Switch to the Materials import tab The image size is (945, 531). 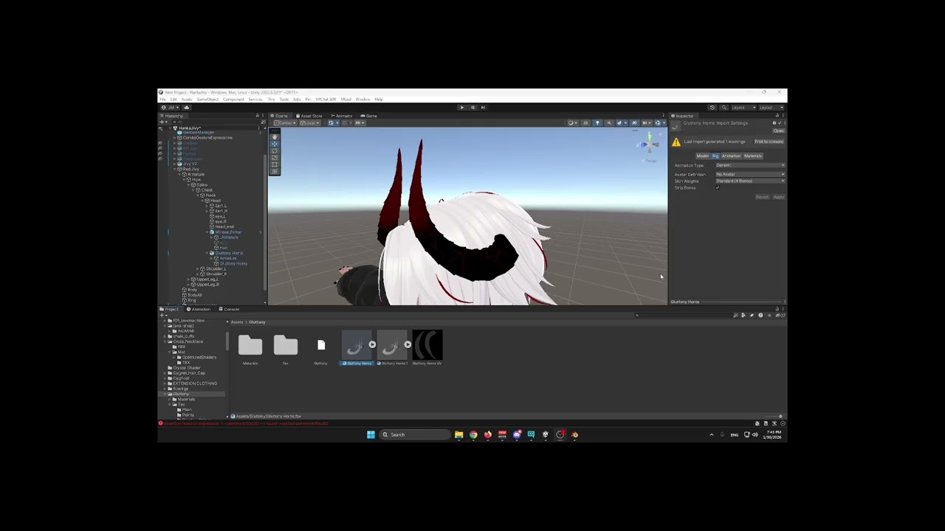pos(753,156)
